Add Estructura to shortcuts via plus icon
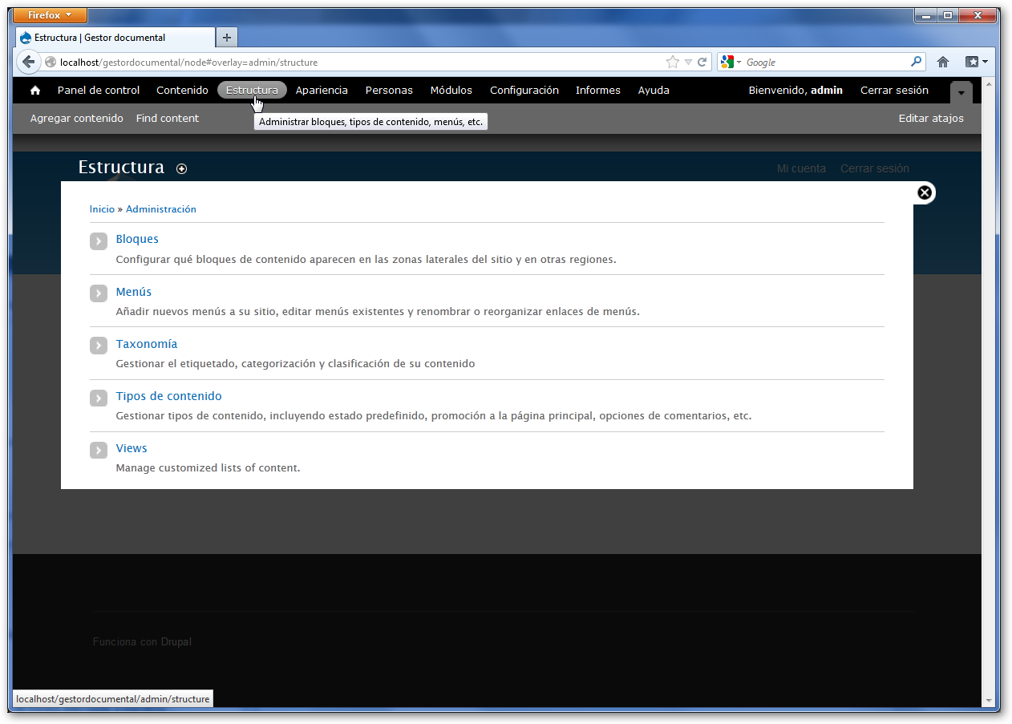 (x=182, y=168)
